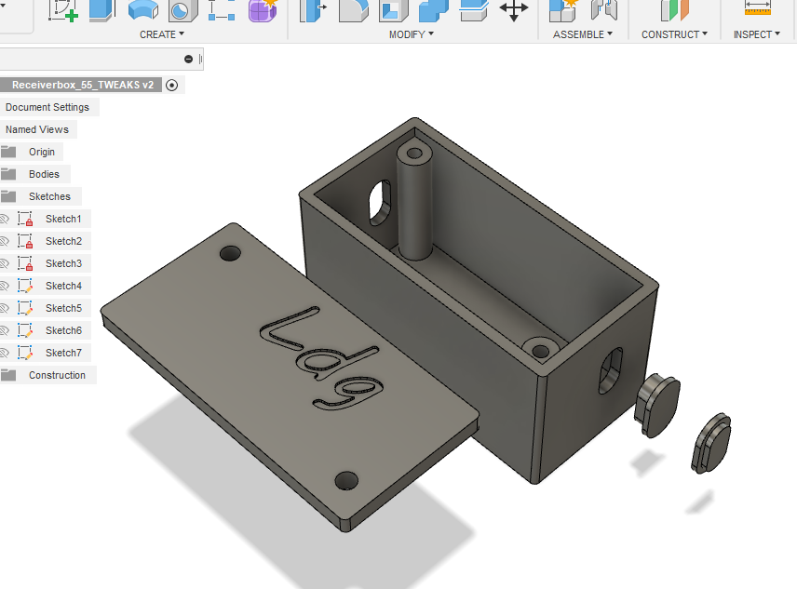Viewport: 797px width, 589px height.
Task: Toggle visibility of Sketch6
Action: [x=5, y=330]
